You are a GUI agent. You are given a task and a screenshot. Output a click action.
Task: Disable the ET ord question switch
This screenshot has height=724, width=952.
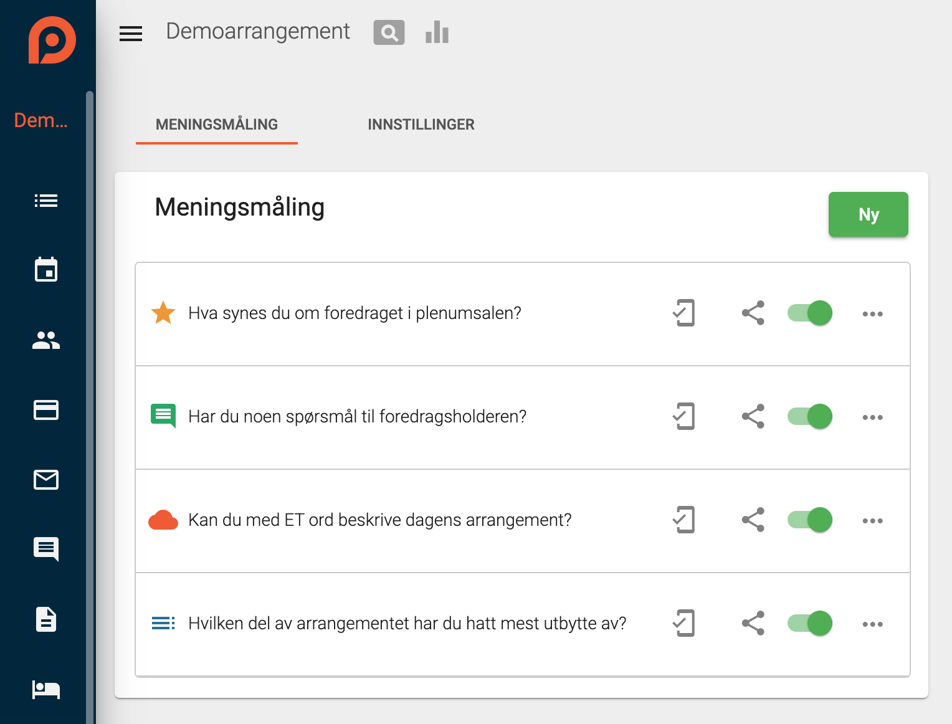pos(810,520)
